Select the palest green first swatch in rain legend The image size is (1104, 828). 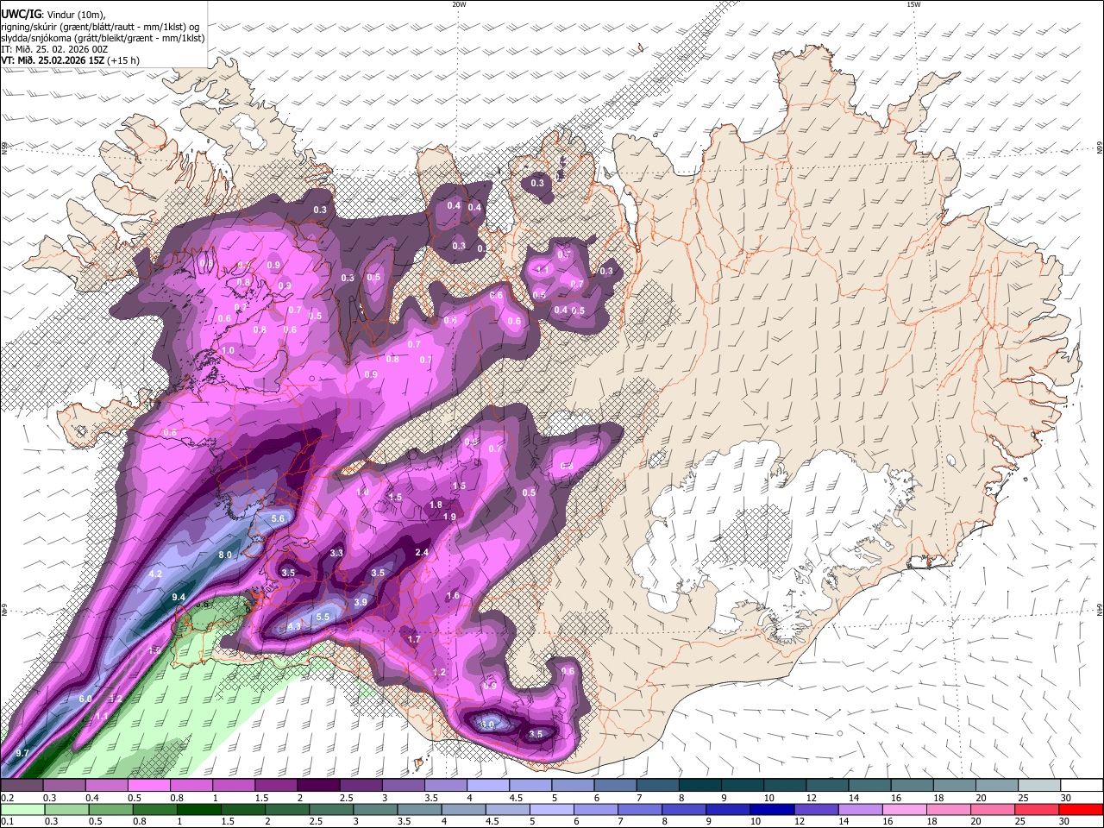[22, 809]
